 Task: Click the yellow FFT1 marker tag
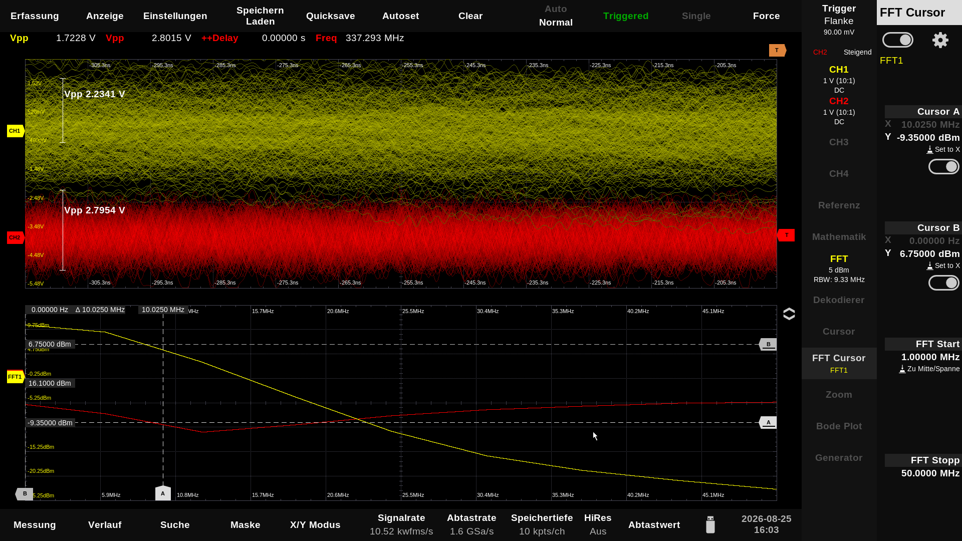tap(16, 377)
